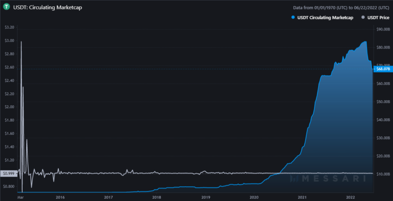This screenshot has width=393, height=201.
Task: Click the $90.00B right axis label
Action: click(x=383, y=30)
